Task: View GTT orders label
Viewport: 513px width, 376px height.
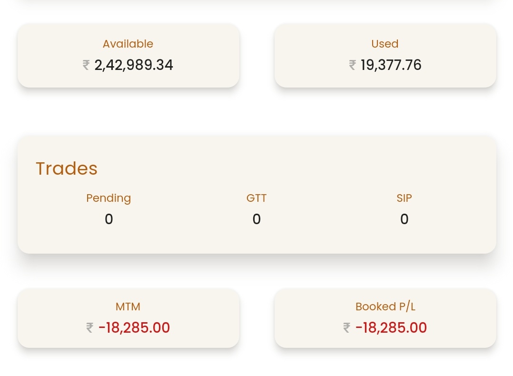Action: (256, 198)
